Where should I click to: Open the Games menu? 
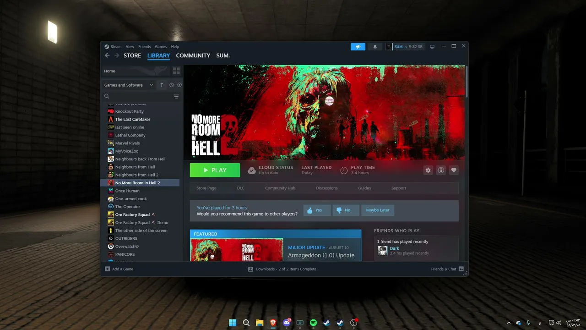161,47
